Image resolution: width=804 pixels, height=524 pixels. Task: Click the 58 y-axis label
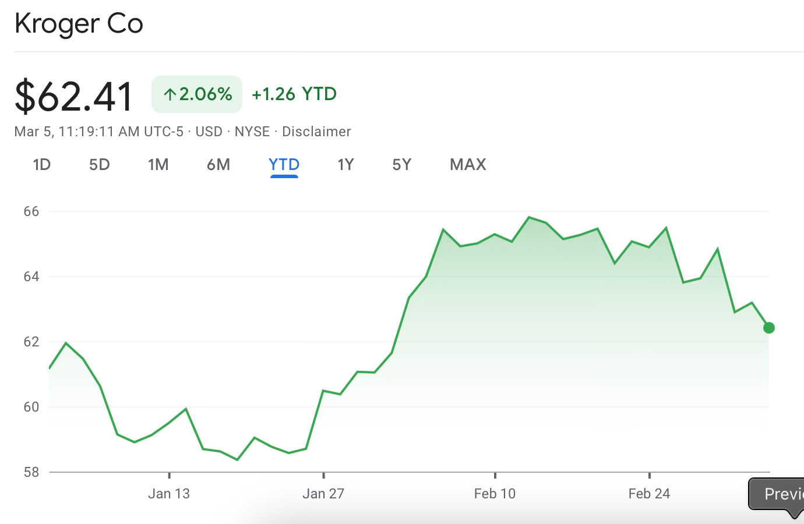click(x=31, y=472)
